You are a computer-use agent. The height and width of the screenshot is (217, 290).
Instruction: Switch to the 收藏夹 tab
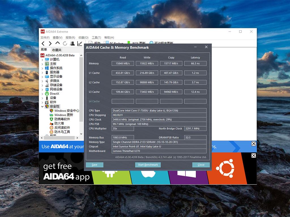(57, 50)
